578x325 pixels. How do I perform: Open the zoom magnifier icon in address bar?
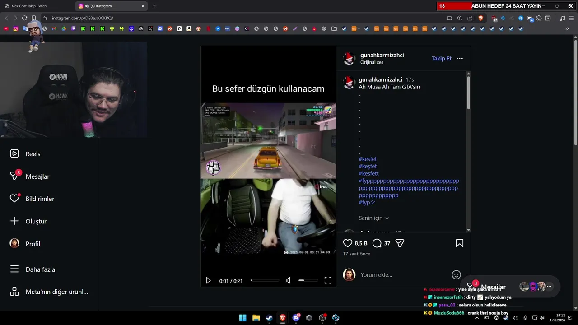(460, 18)
